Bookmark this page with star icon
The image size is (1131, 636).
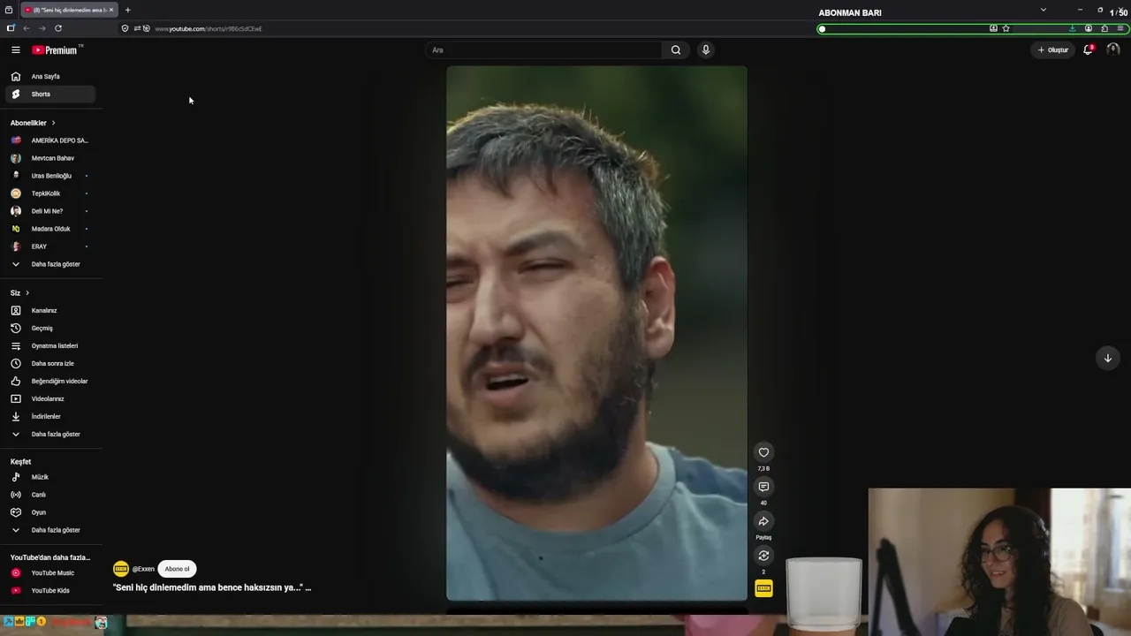tap(1006, 28)
